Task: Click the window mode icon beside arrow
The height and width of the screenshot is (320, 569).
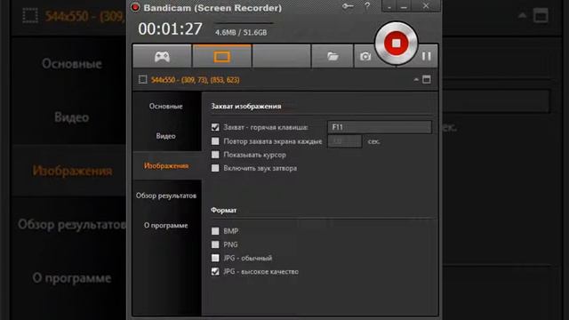Action: point(427,79)
